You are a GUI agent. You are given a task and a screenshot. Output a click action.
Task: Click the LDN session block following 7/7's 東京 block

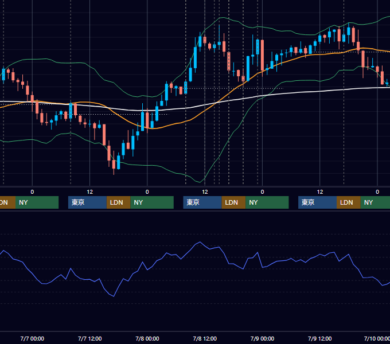[x=118, y=202]
